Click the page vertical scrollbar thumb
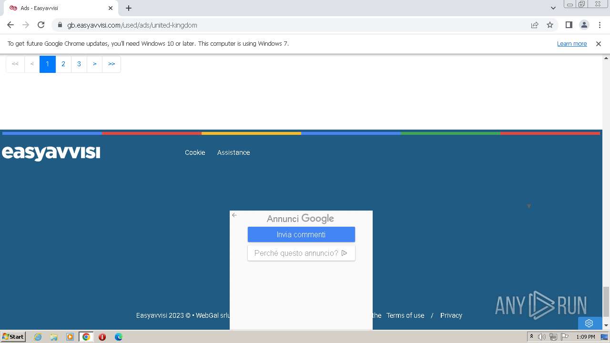610x343 pixels. point(606,302)
